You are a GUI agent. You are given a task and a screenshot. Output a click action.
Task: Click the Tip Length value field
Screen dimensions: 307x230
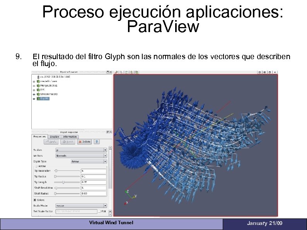(x=94, y=182)
